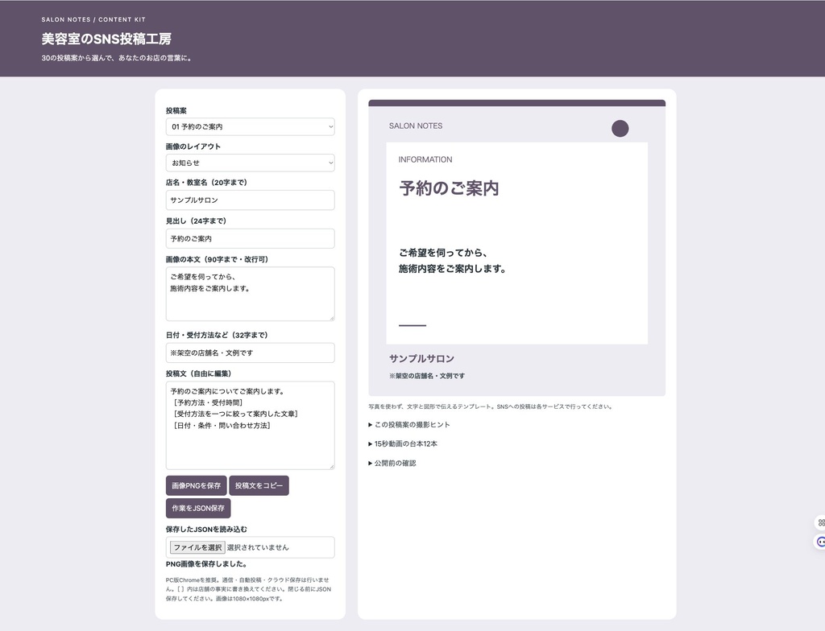The height and width of the screenshot is (631, 825).
Task: Expand この投稿案の撮影ヒント section
Action: click(x=408, y=425)
